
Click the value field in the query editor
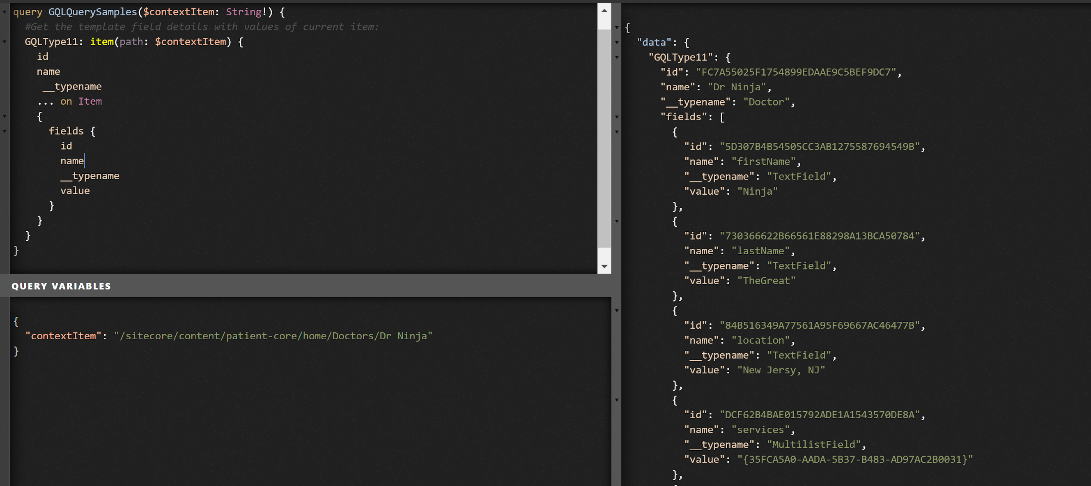(75, 191)
